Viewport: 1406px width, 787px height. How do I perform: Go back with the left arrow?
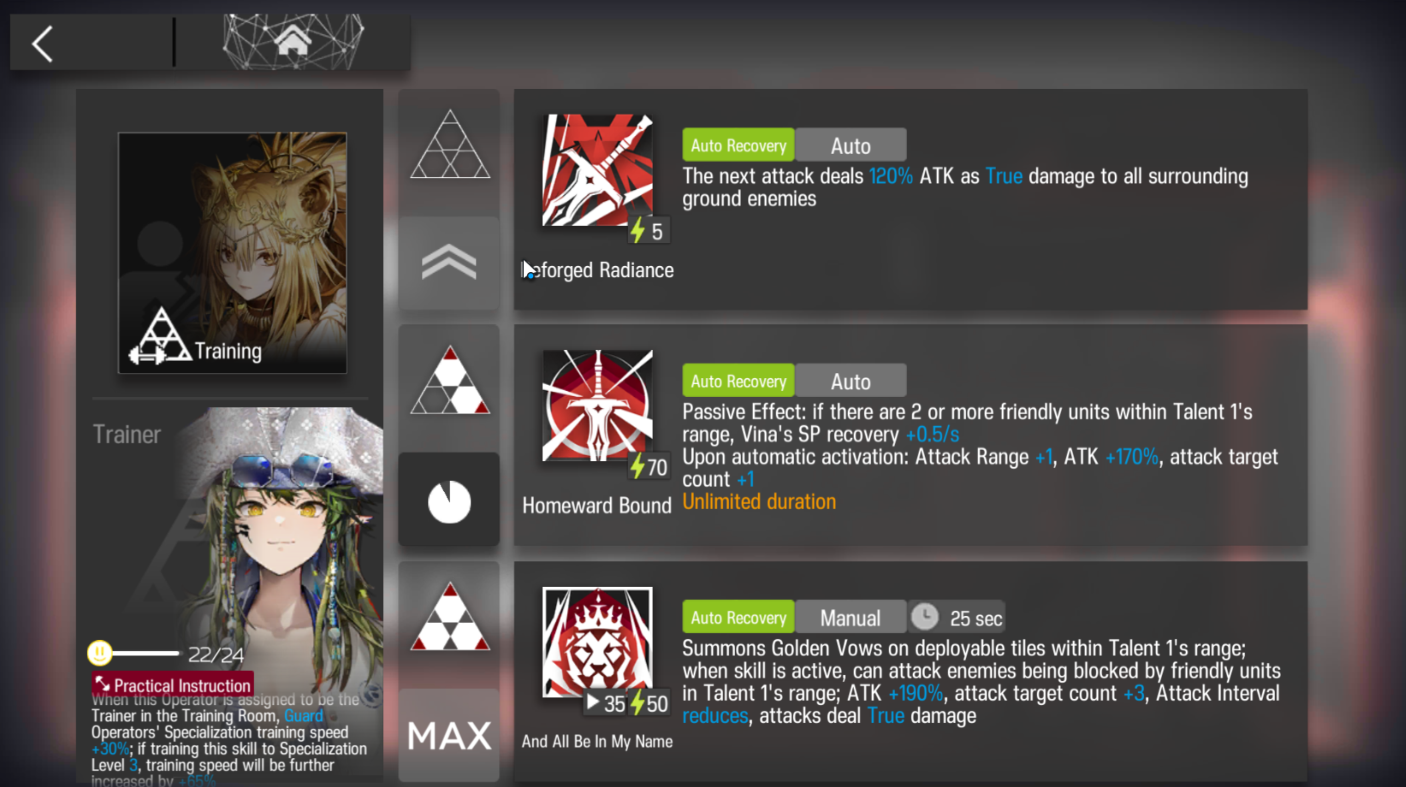(x=43, y=44)
